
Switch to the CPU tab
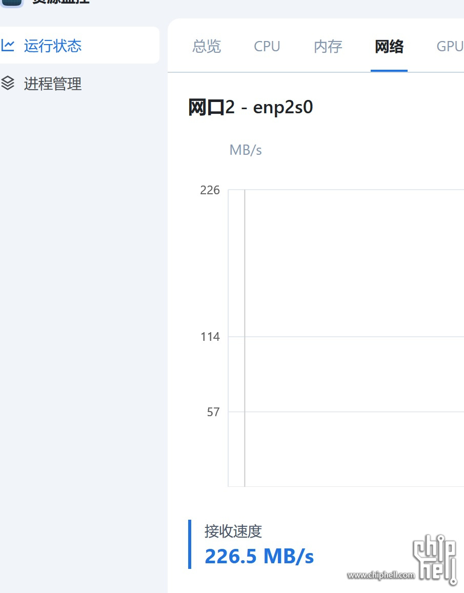point(267,46)
